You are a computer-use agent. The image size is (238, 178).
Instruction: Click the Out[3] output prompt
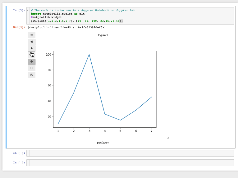click(19, 27)
